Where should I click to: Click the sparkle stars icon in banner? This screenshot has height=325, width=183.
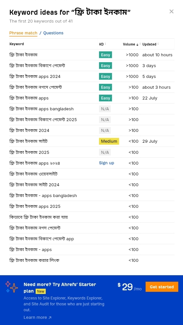12,287
